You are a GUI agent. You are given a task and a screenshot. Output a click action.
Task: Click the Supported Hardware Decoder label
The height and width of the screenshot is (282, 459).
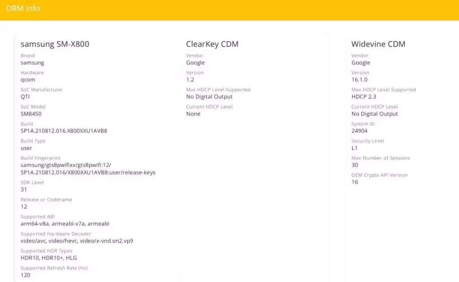click(x=56, y=234)
